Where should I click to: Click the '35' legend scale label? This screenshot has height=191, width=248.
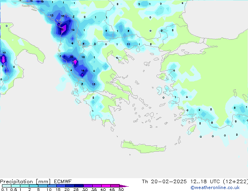coord(94,189)
